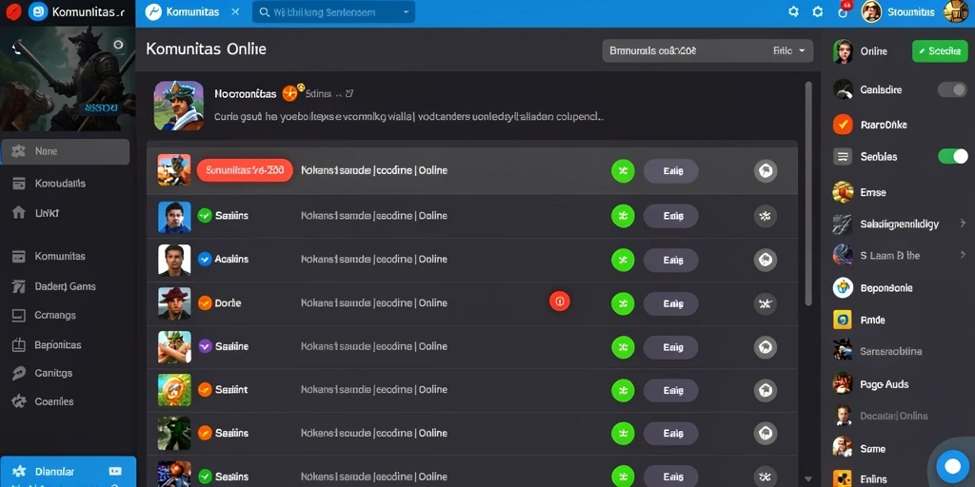Screen dimensions: 975x487
Task: Click the green Scedite button
Action: coord(940,51)
